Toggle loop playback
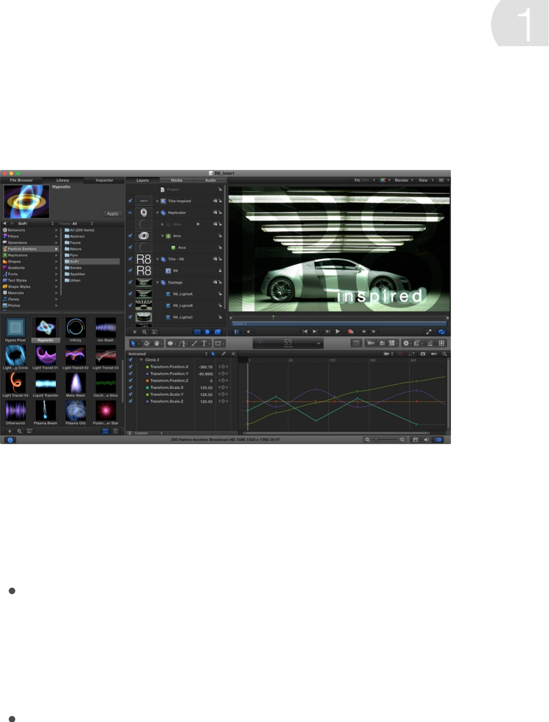549x722 pixels. [442, 331]
